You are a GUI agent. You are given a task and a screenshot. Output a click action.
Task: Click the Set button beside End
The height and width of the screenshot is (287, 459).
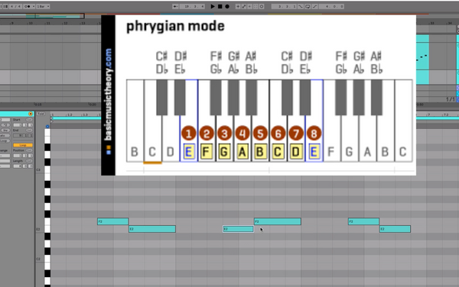click(29, 131)
